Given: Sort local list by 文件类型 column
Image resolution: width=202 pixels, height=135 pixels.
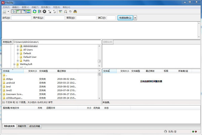Looking at the screenshot, I should (47, 71).
